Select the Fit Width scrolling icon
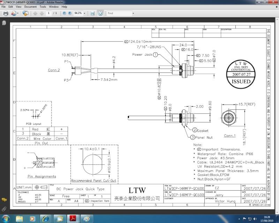The height and width of the screenshot is (223, 279). click(x=92, y=13)
